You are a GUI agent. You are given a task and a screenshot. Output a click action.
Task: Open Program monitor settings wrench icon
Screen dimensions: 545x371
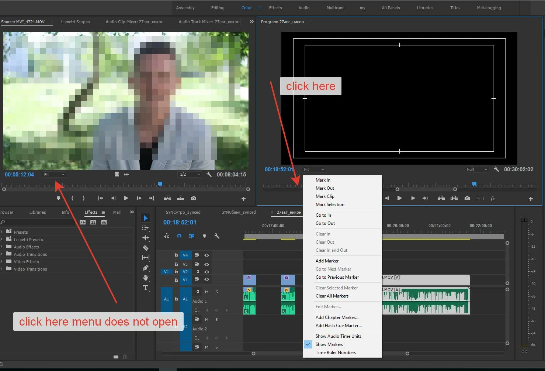tap(496, 169)
